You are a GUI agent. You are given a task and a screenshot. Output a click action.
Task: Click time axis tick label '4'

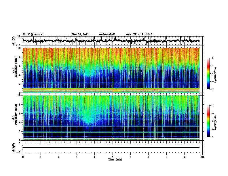point(95,157)
